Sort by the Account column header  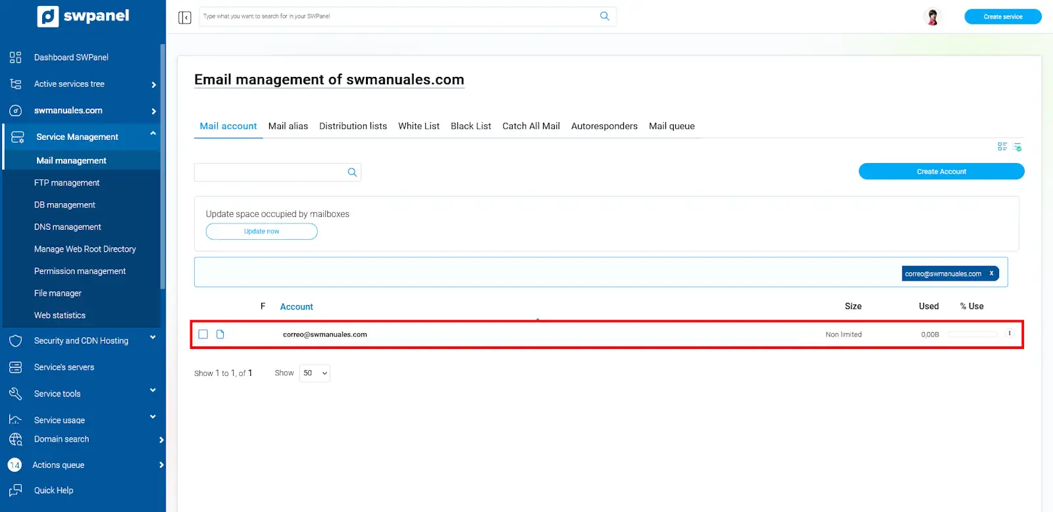tap(296, 306)
